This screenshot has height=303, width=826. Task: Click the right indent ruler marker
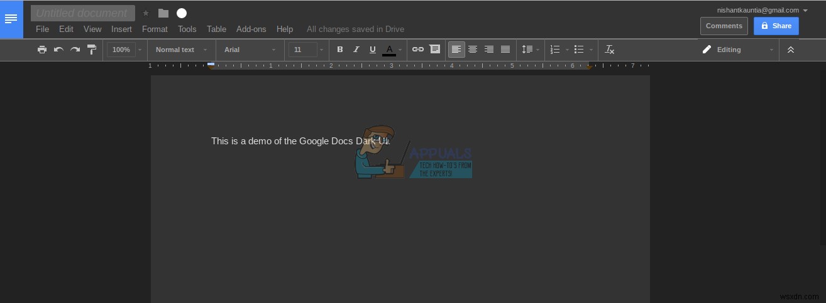coord(589,66)
